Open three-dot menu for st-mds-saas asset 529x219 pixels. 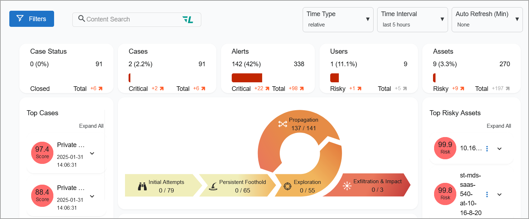tap(487, 194)
